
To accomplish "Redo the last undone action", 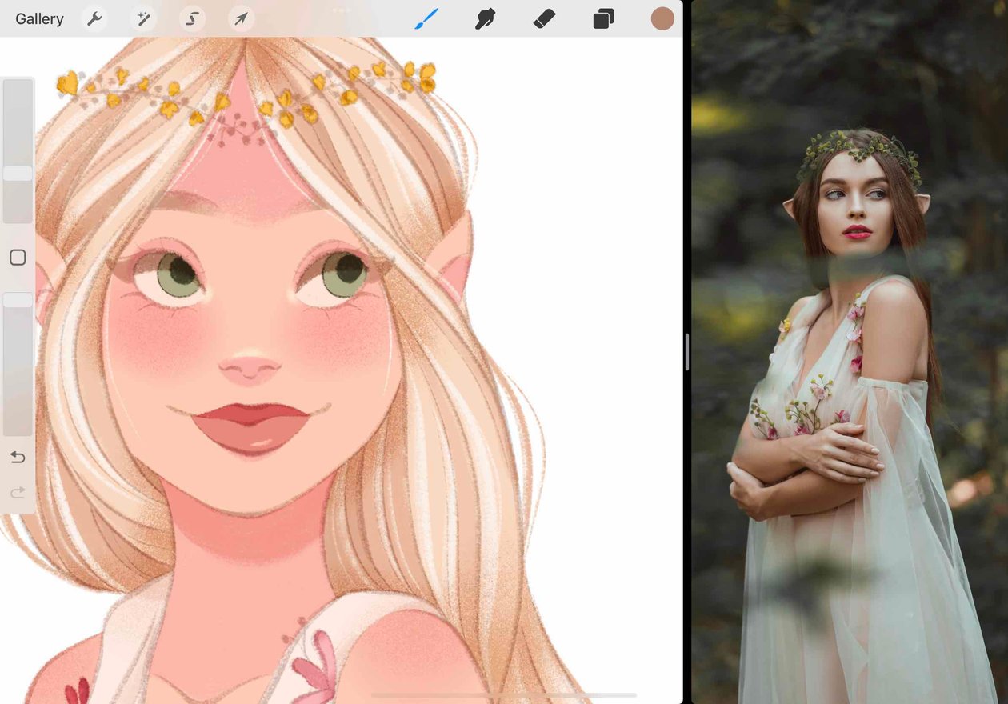I will [x=18, y=493].
